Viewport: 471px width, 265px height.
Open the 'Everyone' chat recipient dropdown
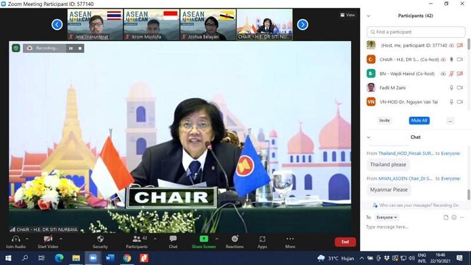(x=387, y=217)
